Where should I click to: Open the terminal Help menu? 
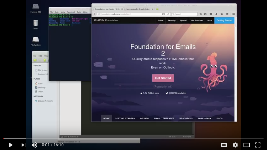click(85, 12)
